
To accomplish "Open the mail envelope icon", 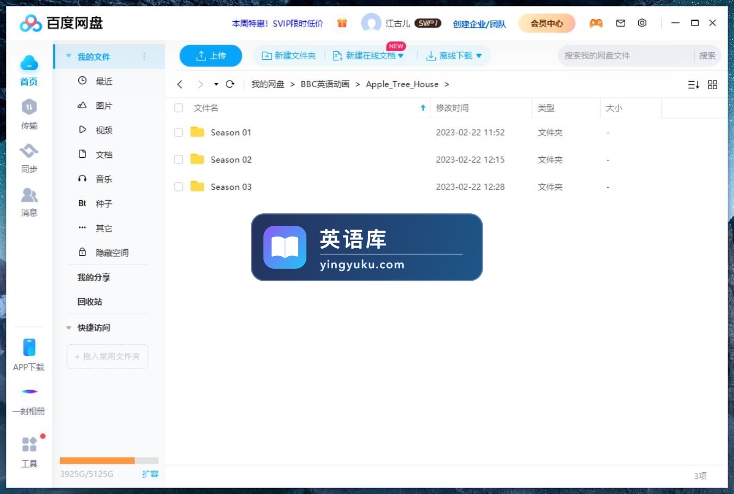I will click(x=620, y=23).
